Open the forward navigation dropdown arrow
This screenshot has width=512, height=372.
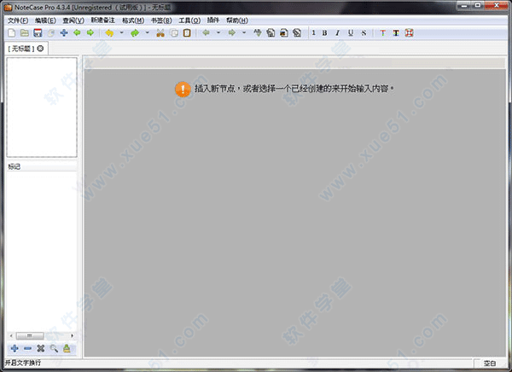click(x=244, y=32)
